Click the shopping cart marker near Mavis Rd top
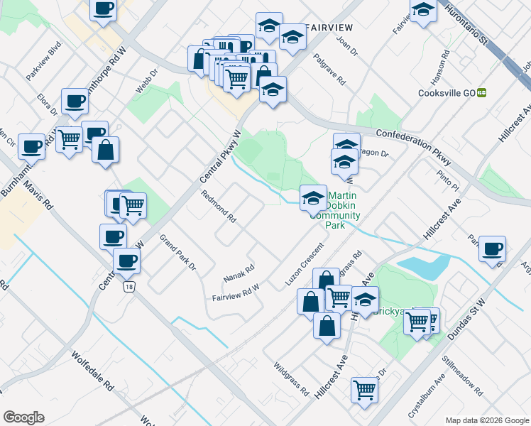The height and width of the screenshot is (426, 531). click(x=69, y=141)
